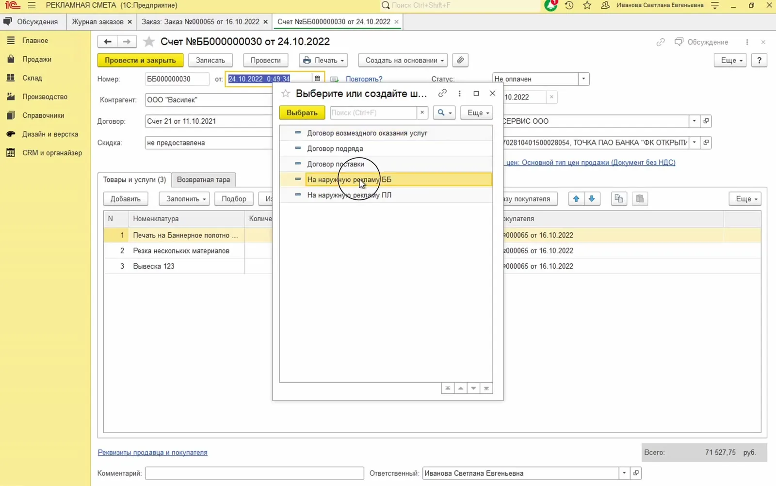
Task: Open the Статус dropdown showing Не оплачен
Action: (583, 79)
